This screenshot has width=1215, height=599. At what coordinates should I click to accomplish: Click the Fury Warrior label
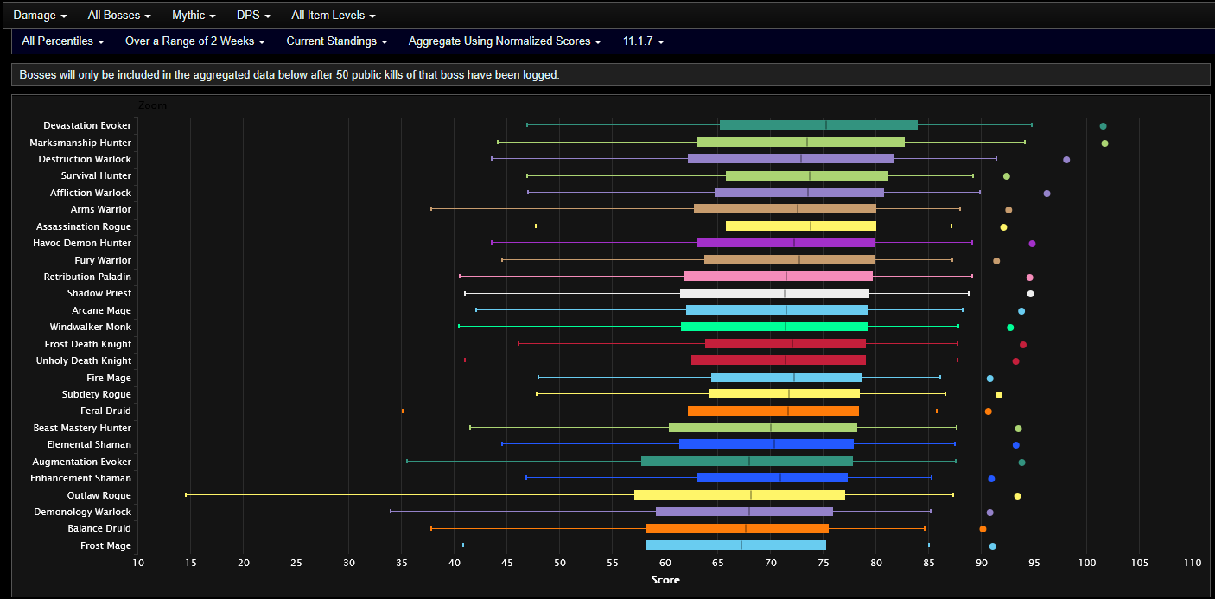(x=103, y=260)
